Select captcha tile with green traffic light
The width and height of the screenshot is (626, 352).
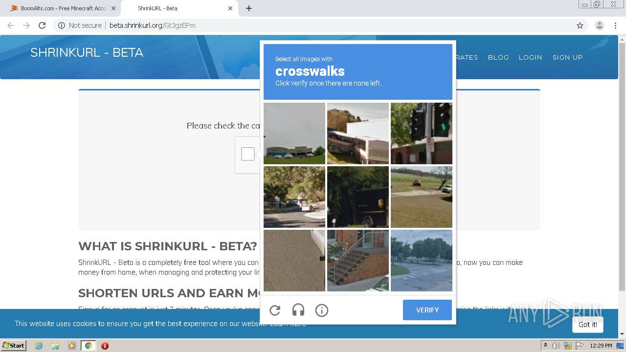click(x=422, y=133)
